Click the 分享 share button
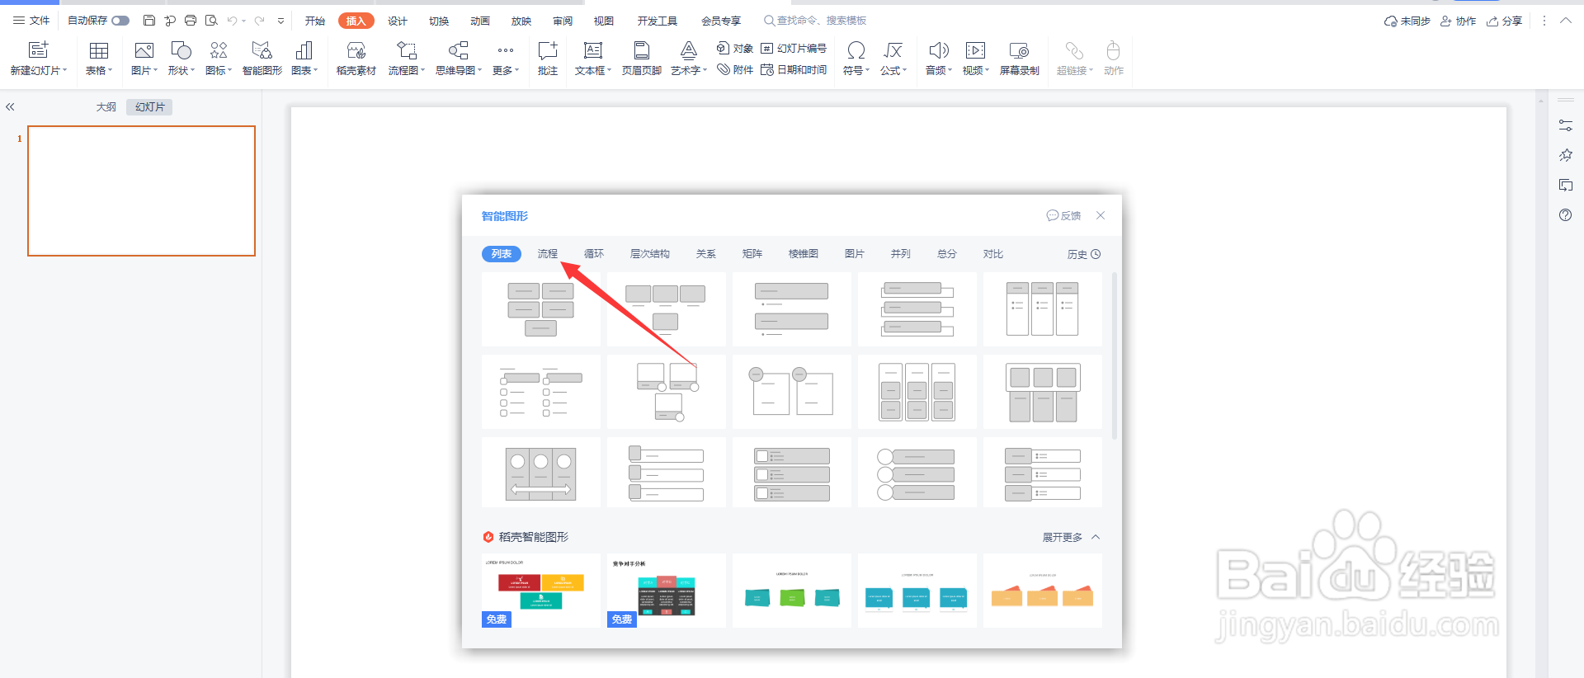Viewport: 1584px width, 678px height. coord(1505,21)
